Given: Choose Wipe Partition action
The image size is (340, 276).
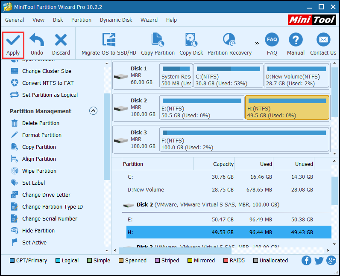Looking at the screenshot, I should 33,171.
